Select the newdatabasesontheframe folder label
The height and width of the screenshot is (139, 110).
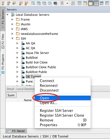pyautogui.click(x=39, y=34)
